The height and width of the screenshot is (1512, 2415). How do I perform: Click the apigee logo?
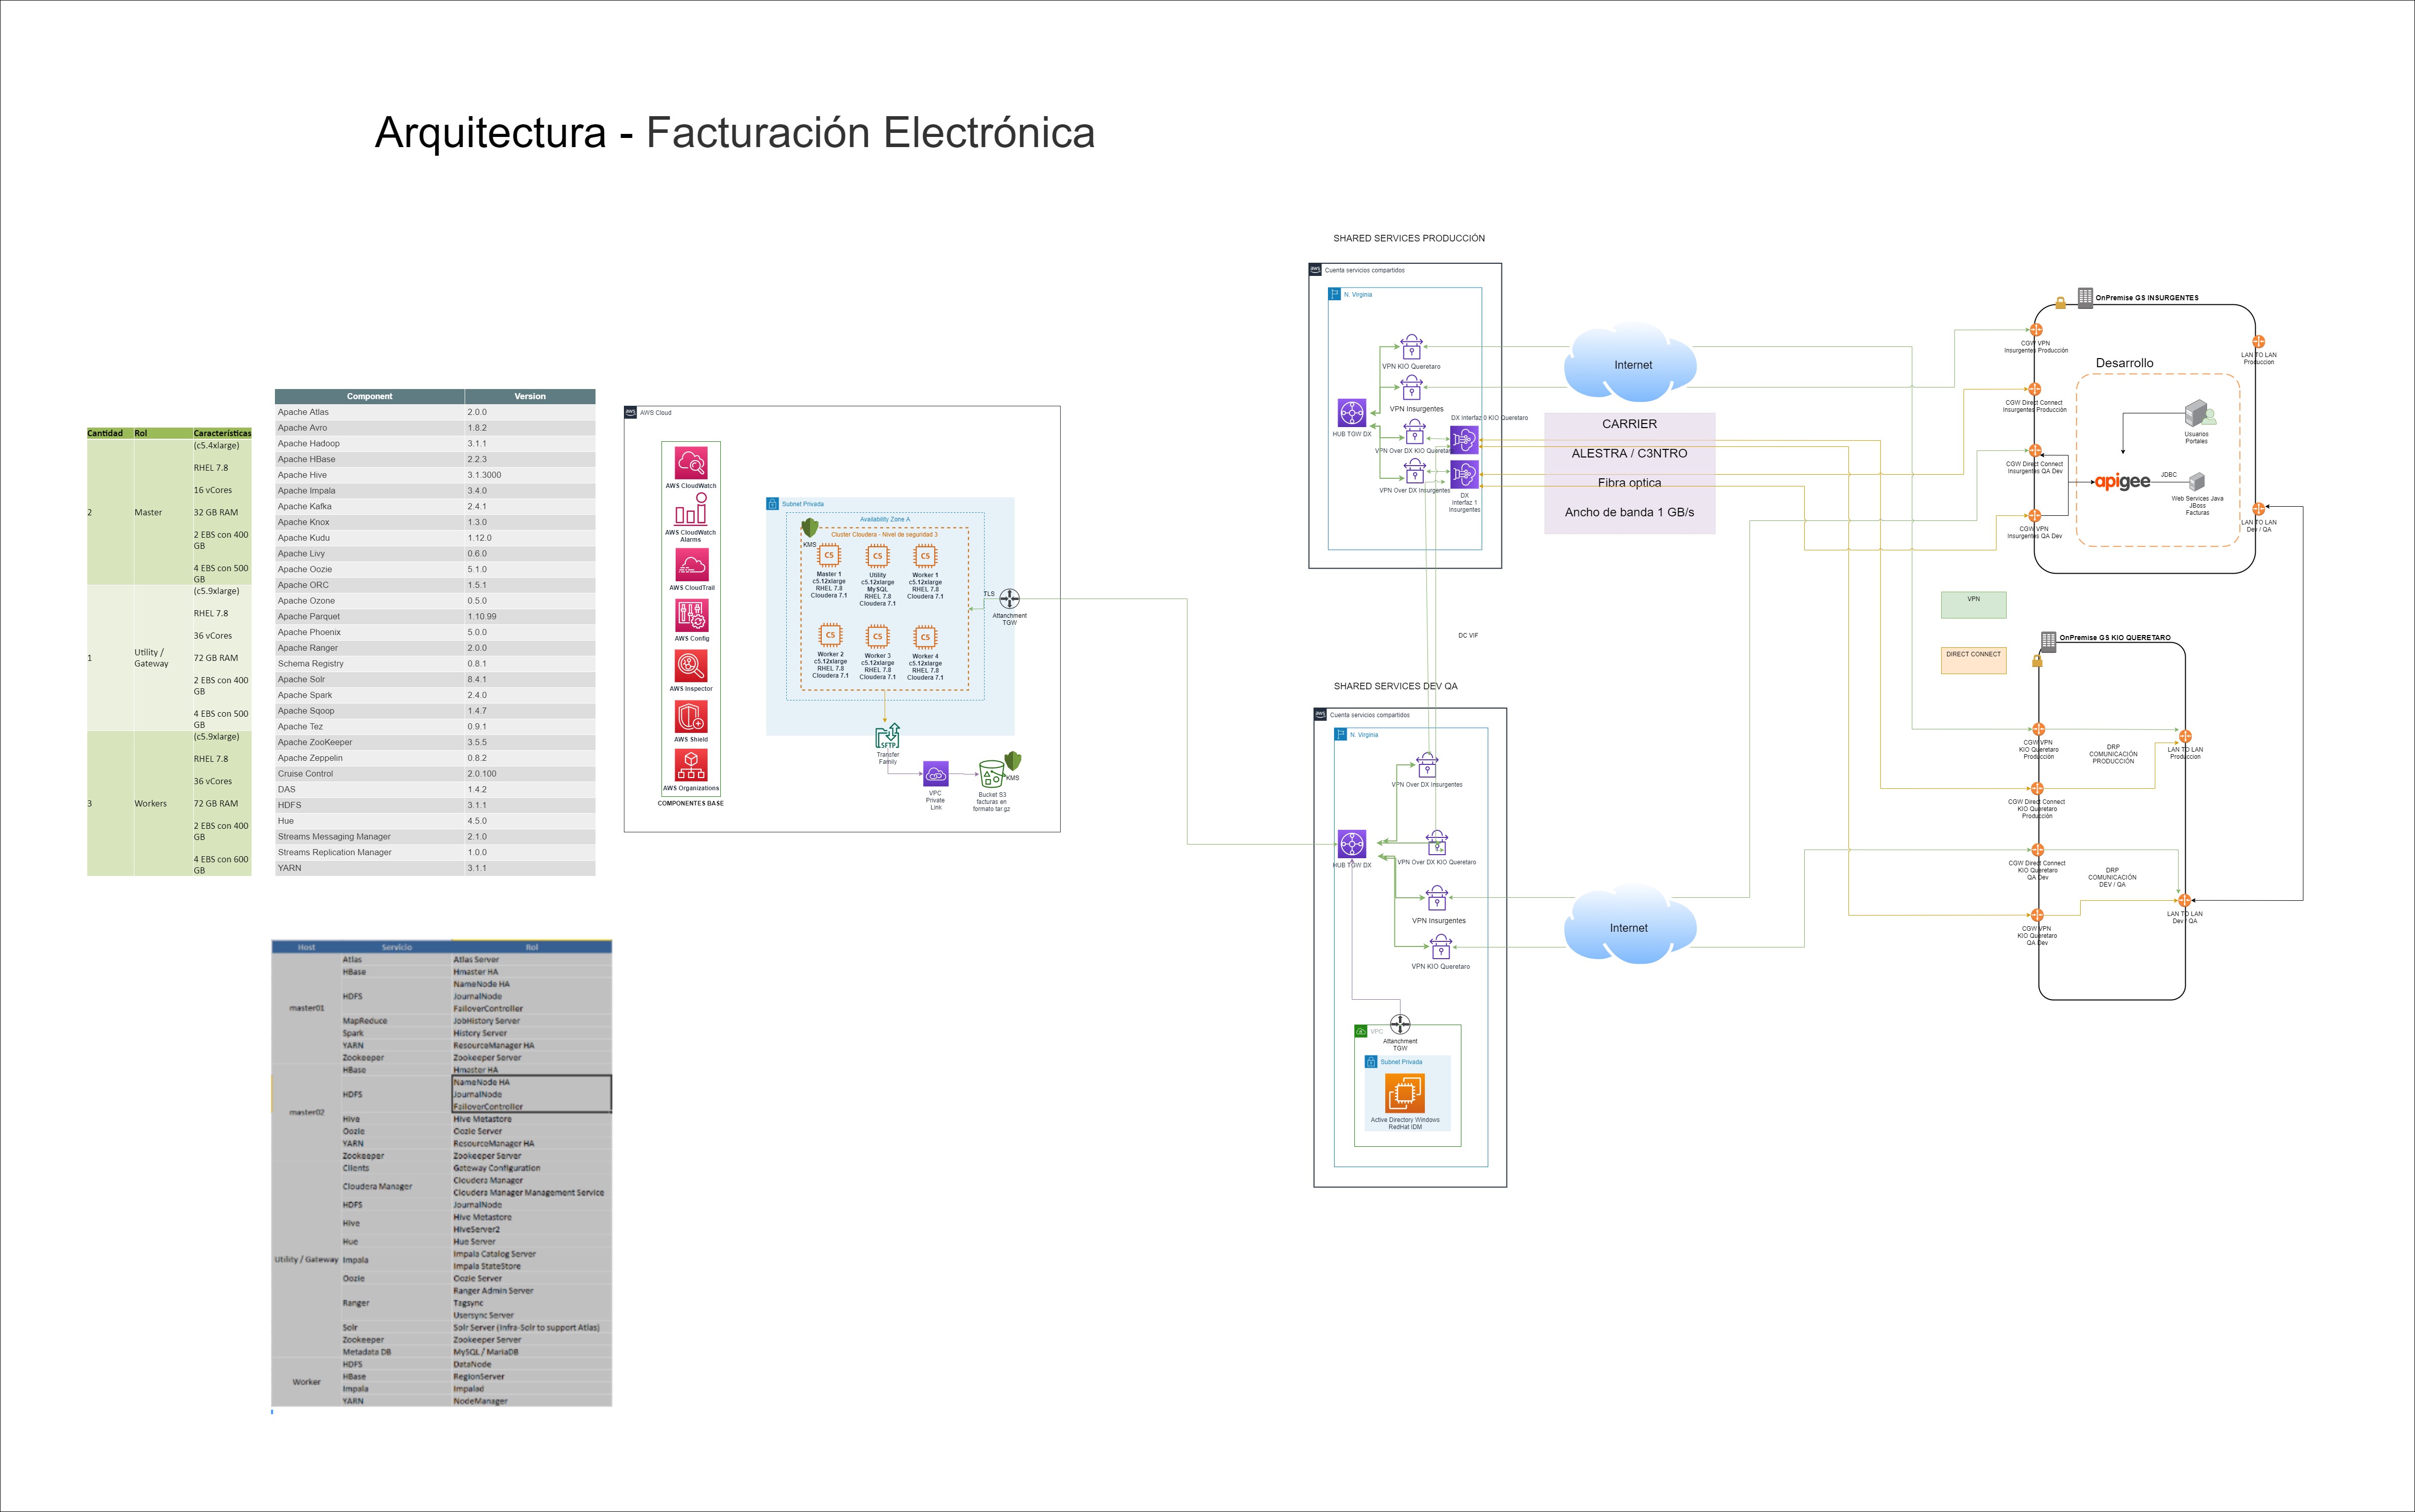pyautogui.click(x=2122, y=482)
